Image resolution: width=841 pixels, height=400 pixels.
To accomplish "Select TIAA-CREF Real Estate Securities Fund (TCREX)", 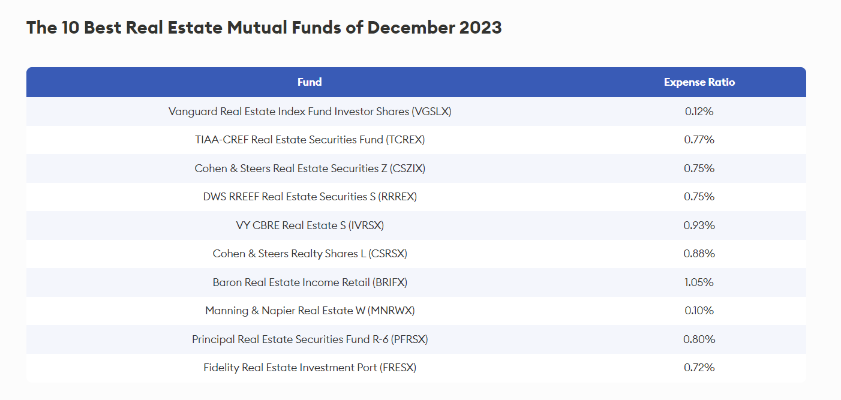I will [x=310, y=140].
